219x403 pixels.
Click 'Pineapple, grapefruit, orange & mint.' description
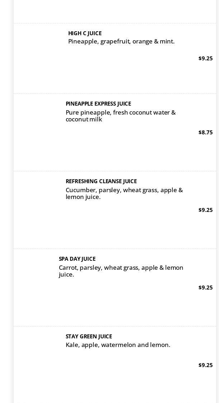121,42
